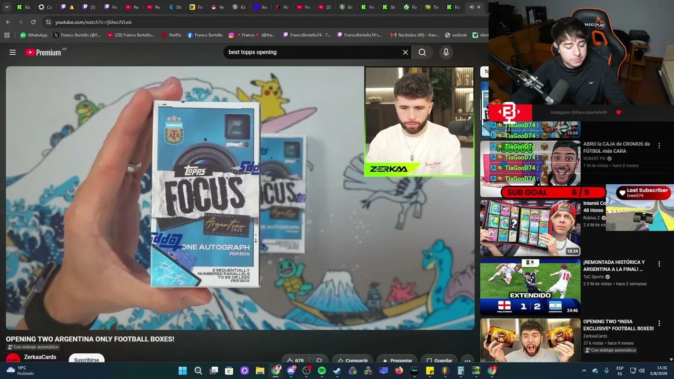The width and height of the screenshot is (674, 379).
Task: Open Firefox from the taskbar
Action: [399, 371]
